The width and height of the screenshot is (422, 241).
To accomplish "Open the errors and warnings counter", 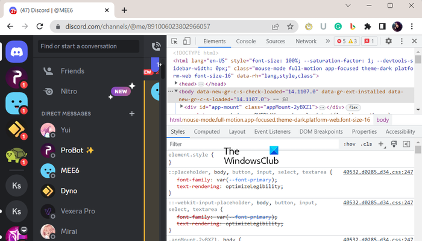I will [x=347, y=41].
